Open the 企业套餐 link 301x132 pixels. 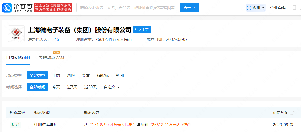tap(278, 8)
